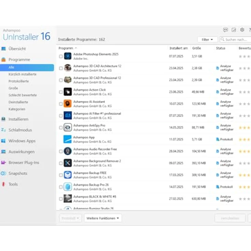The width and height of the screenshot is (251, 251).
Task: Click the Ashampoo Action Click program icon
Action: 68,92
